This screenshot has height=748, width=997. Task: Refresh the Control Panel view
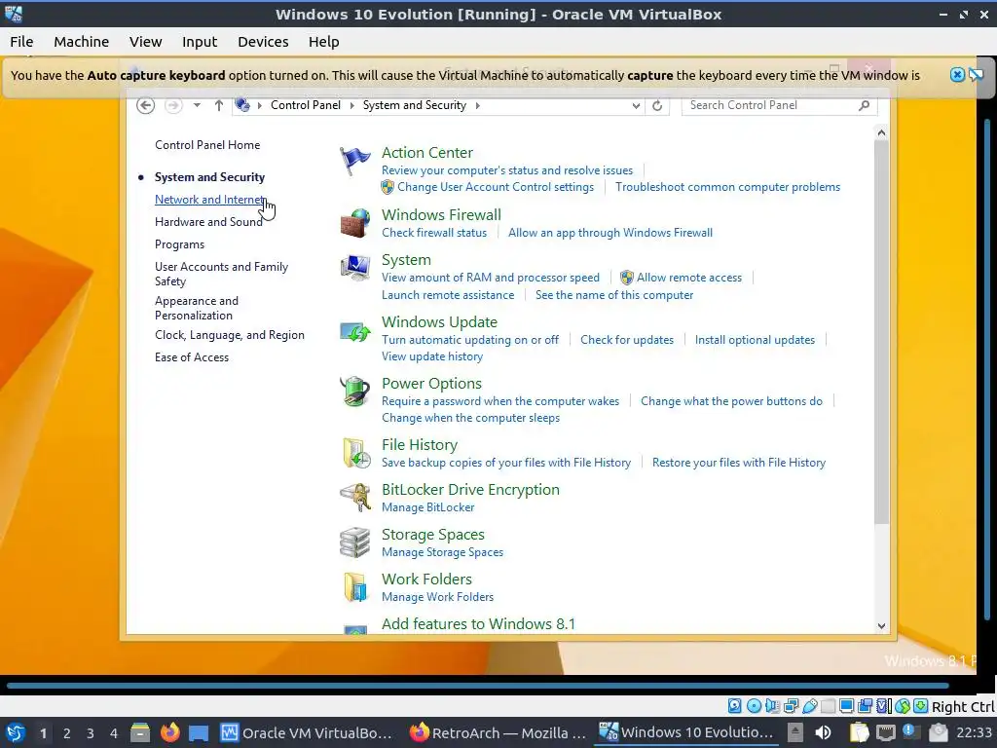(x=657, y=105)
